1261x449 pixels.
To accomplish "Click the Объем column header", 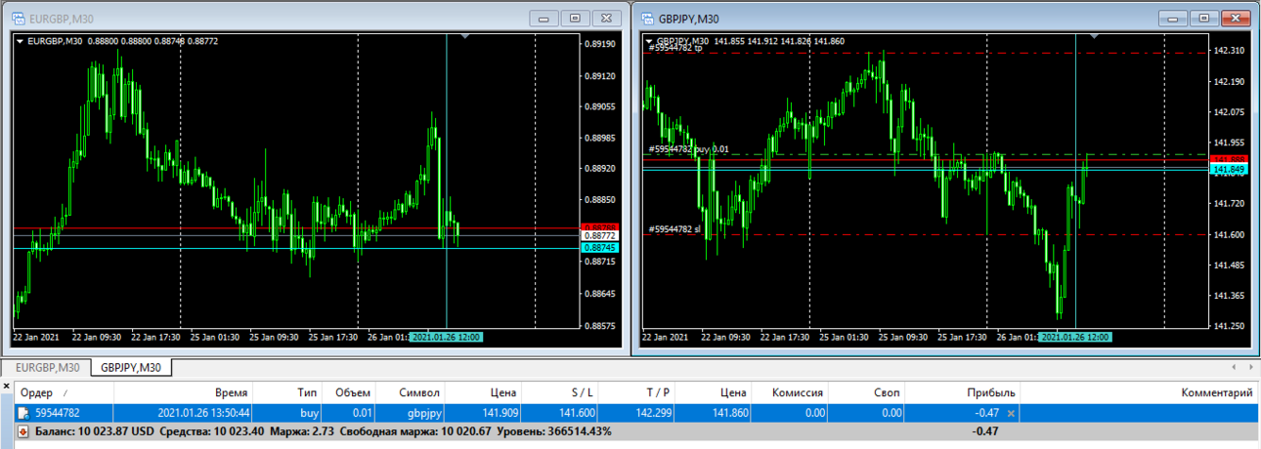I will click(x=349, y=392).
